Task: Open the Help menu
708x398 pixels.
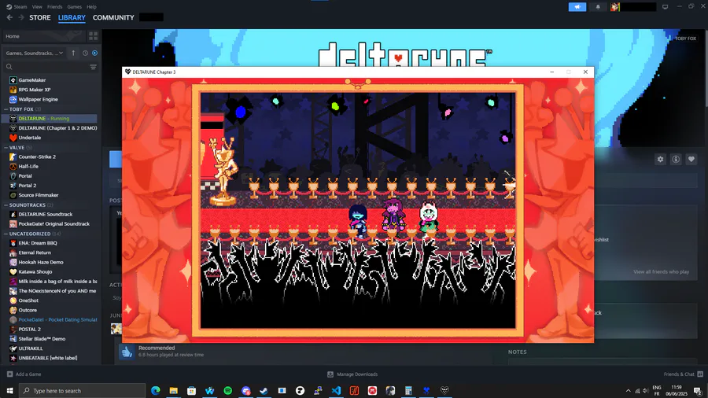Action: 91,7
